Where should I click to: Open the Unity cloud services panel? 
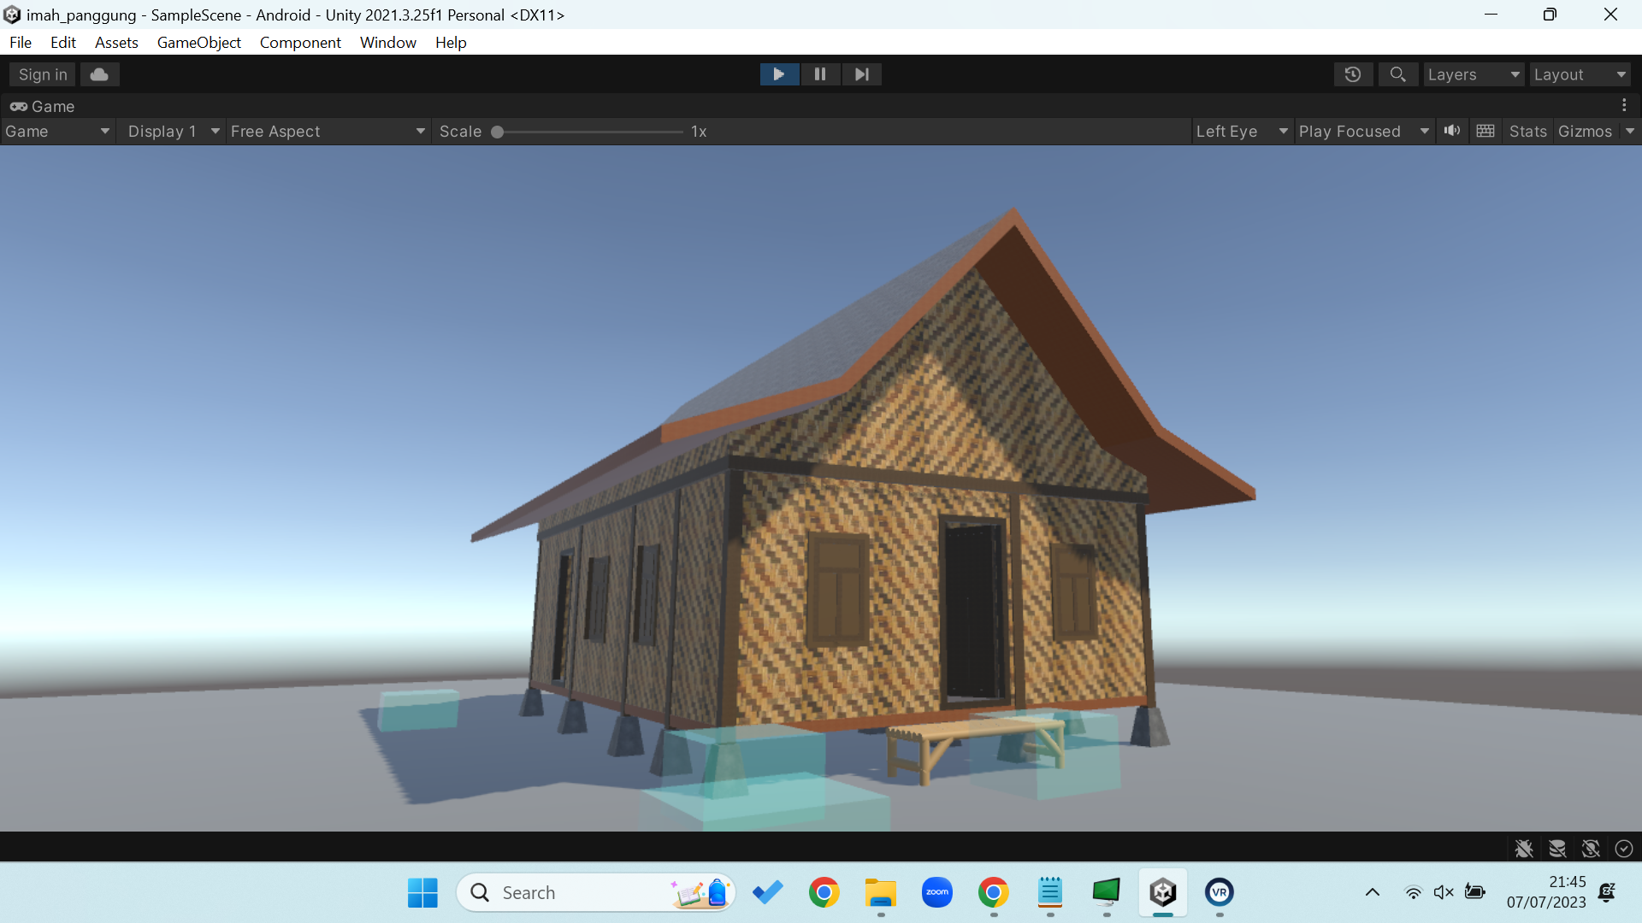99,74
